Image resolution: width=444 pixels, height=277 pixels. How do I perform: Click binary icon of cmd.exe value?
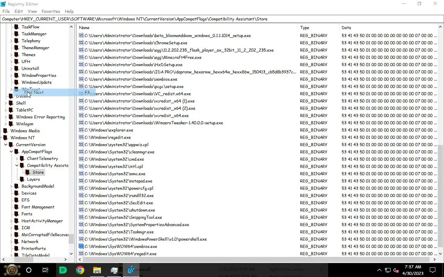81,159
